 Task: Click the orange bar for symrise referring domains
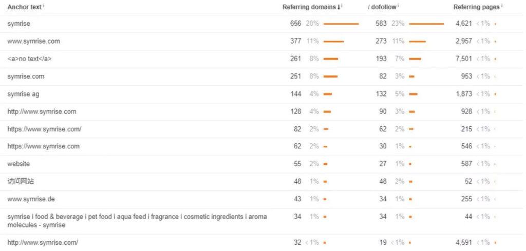click(x=341, y=24)
